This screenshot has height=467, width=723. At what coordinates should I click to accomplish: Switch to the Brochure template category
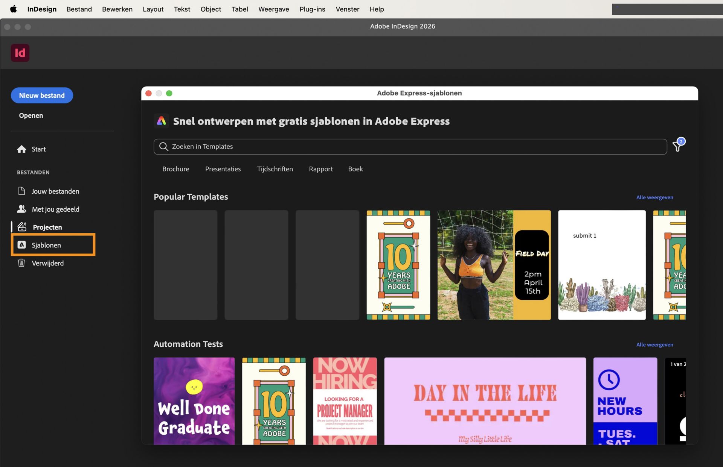175,169
